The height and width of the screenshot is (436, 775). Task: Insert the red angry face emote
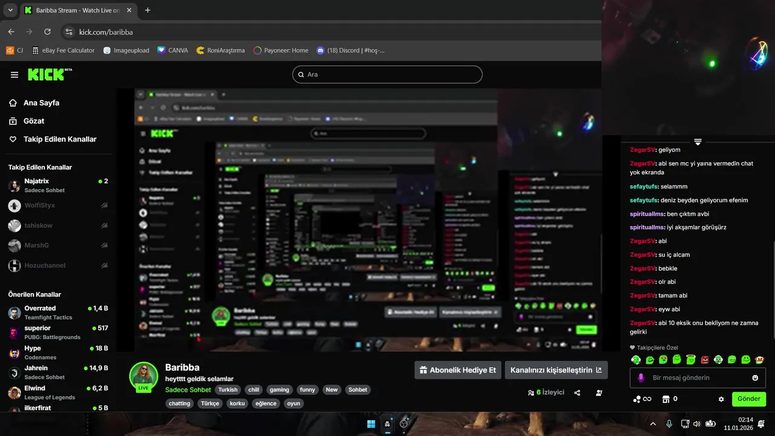(705, 360)
